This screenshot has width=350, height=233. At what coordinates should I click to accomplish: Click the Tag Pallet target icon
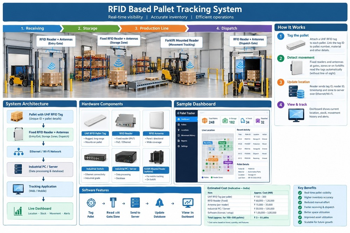[x=91, y=203]
